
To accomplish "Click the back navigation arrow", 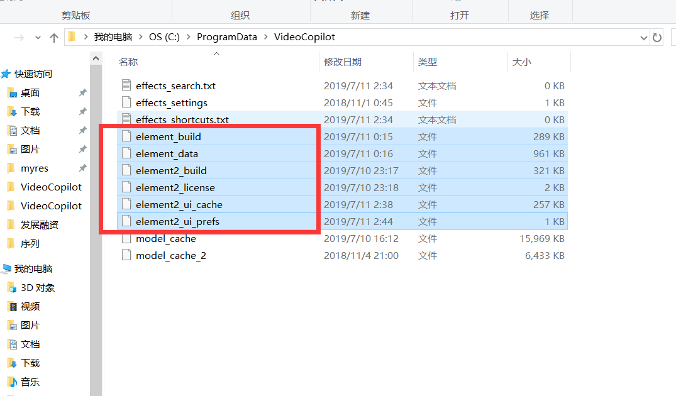I will click(19, 38).
